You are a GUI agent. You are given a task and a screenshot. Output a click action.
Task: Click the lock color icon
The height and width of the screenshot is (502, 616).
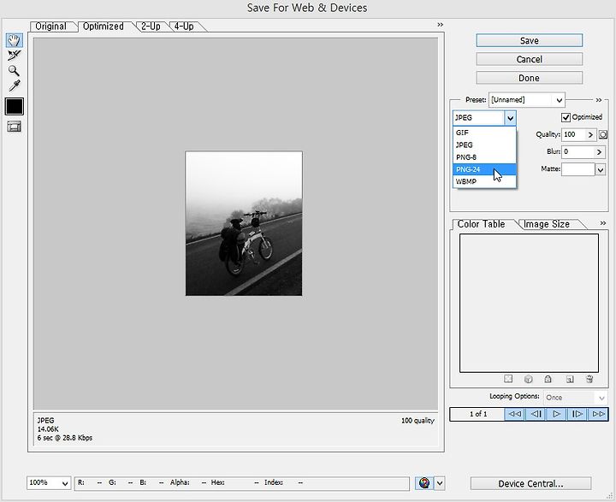pos(548,379)
